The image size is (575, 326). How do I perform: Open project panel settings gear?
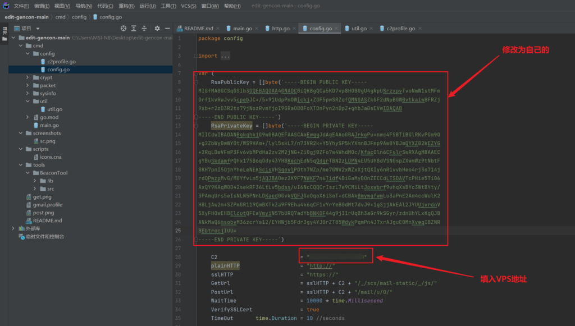point(157,28)
